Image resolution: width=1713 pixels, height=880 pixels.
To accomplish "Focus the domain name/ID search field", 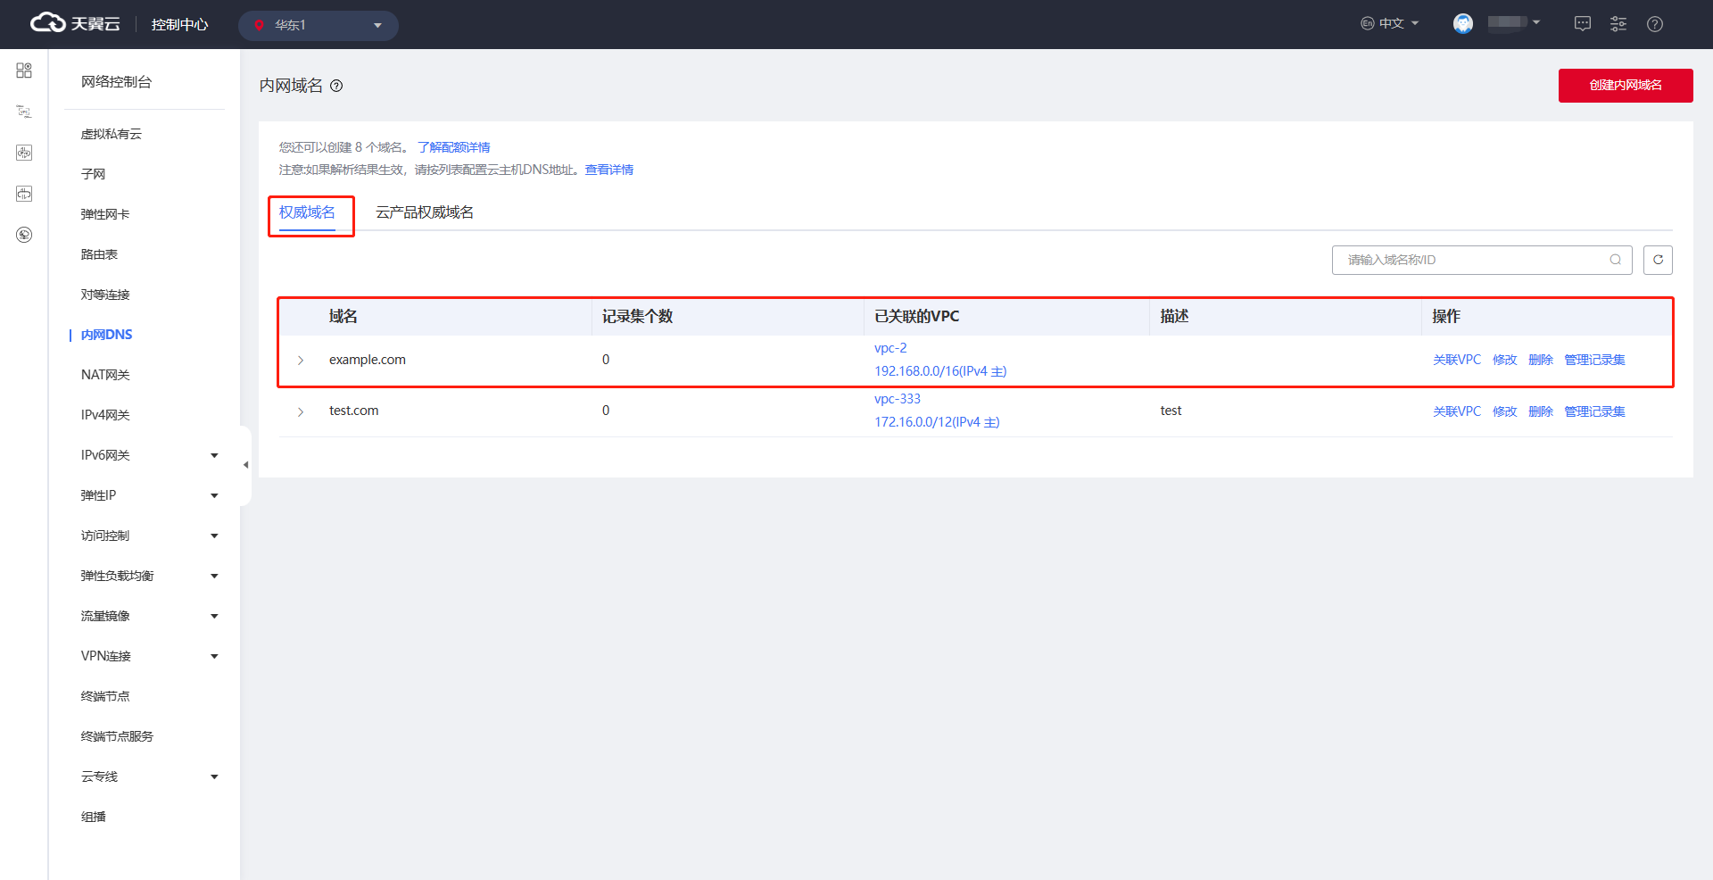I will [1468, 260].
